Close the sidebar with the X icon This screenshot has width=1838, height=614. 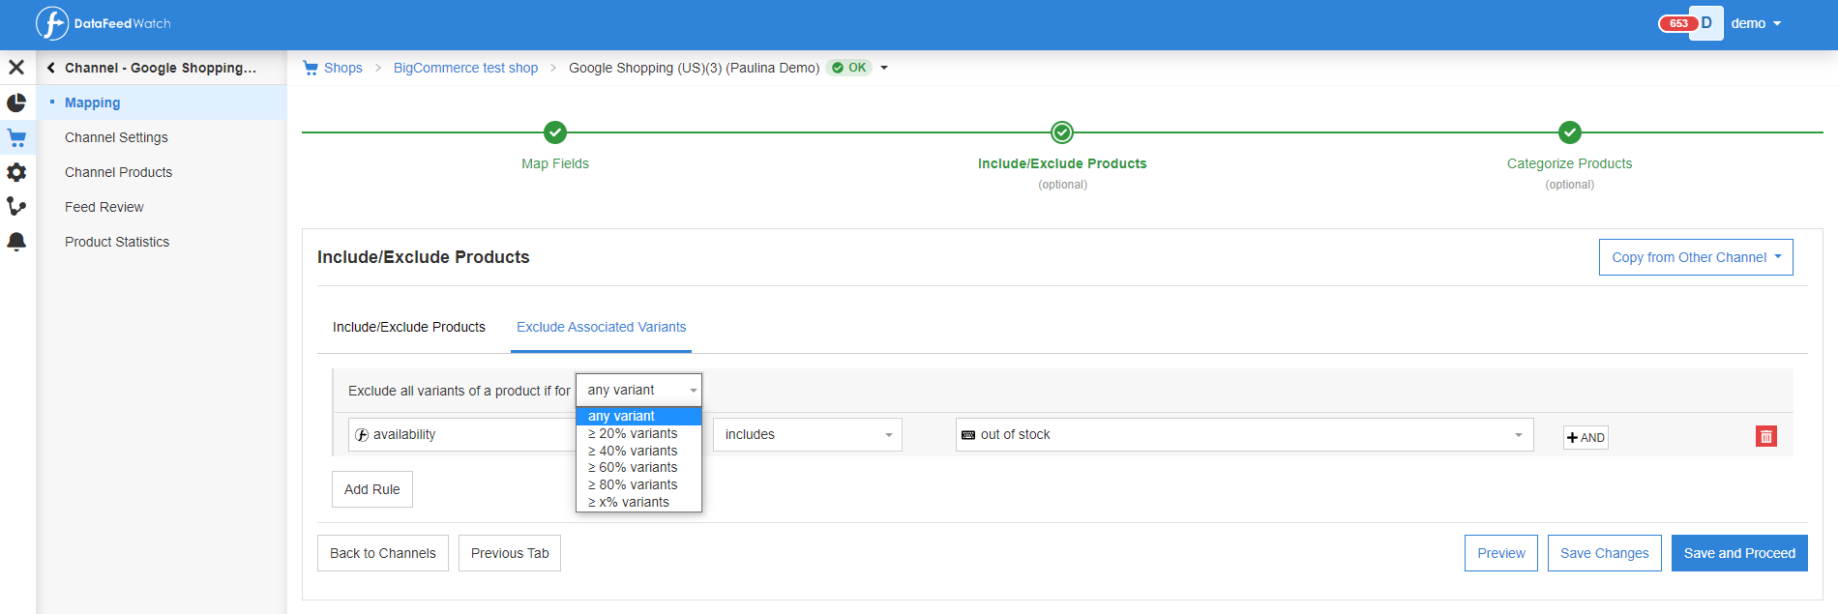point(16,68)
